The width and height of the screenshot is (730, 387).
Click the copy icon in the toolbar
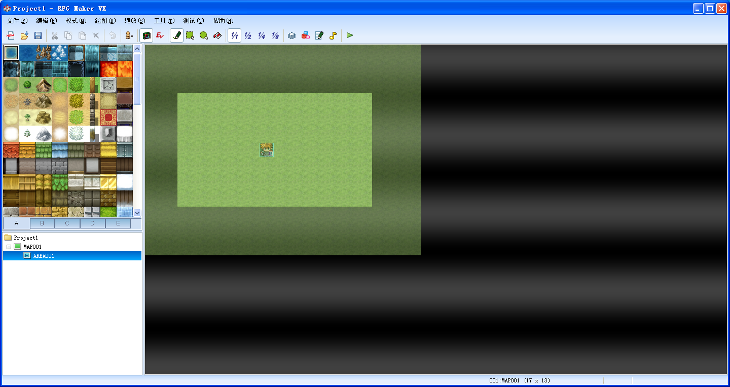[x=68, y=35]
